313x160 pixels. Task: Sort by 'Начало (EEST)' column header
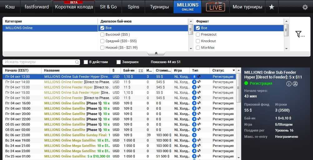22,71
